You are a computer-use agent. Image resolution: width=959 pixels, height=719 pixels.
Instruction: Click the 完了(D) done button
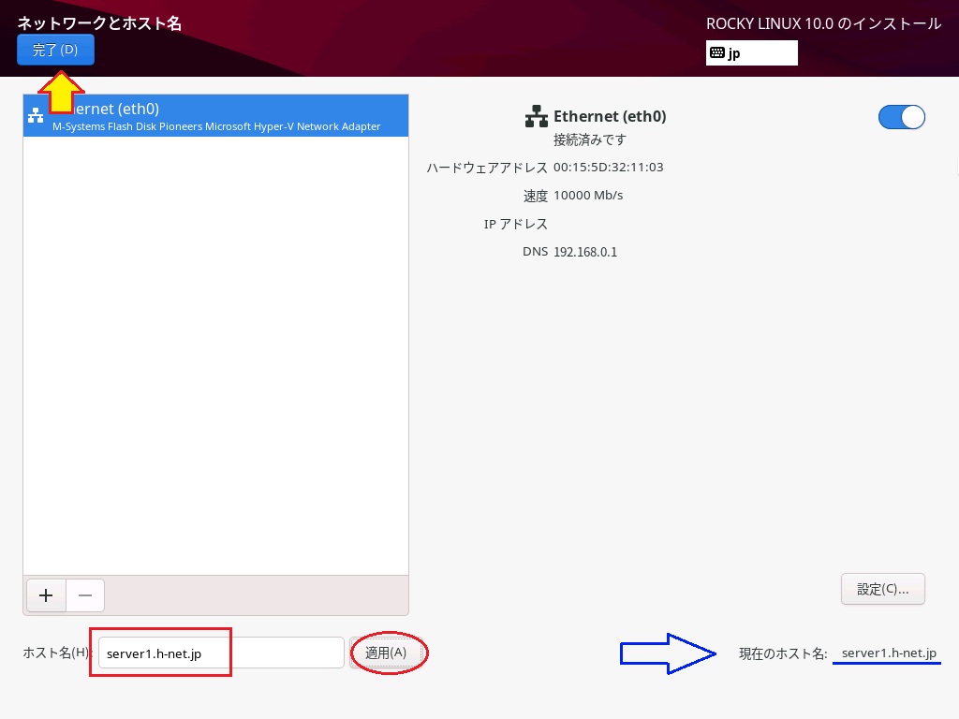coord(55,50)
